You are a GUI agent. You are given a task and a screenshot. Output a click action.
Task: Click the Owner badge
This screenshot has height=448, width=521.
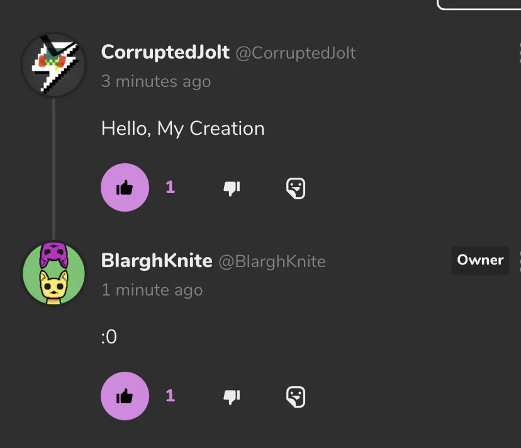480,260
